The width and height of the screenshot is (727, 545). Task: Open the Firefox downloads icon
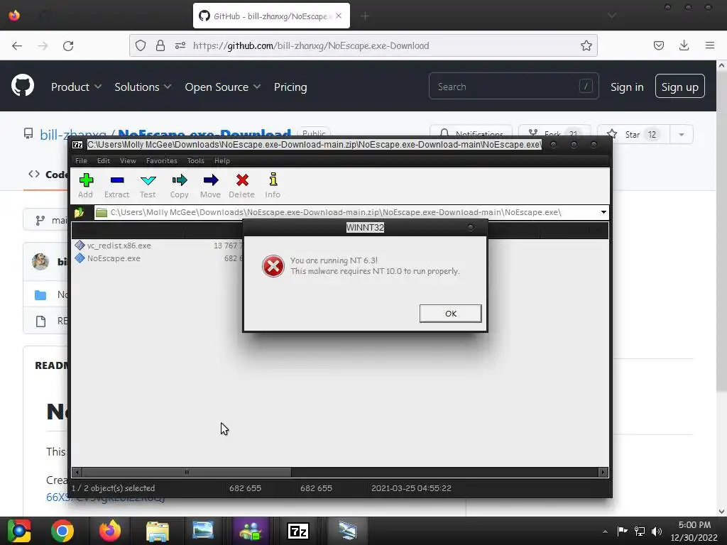tap(684, 45)
